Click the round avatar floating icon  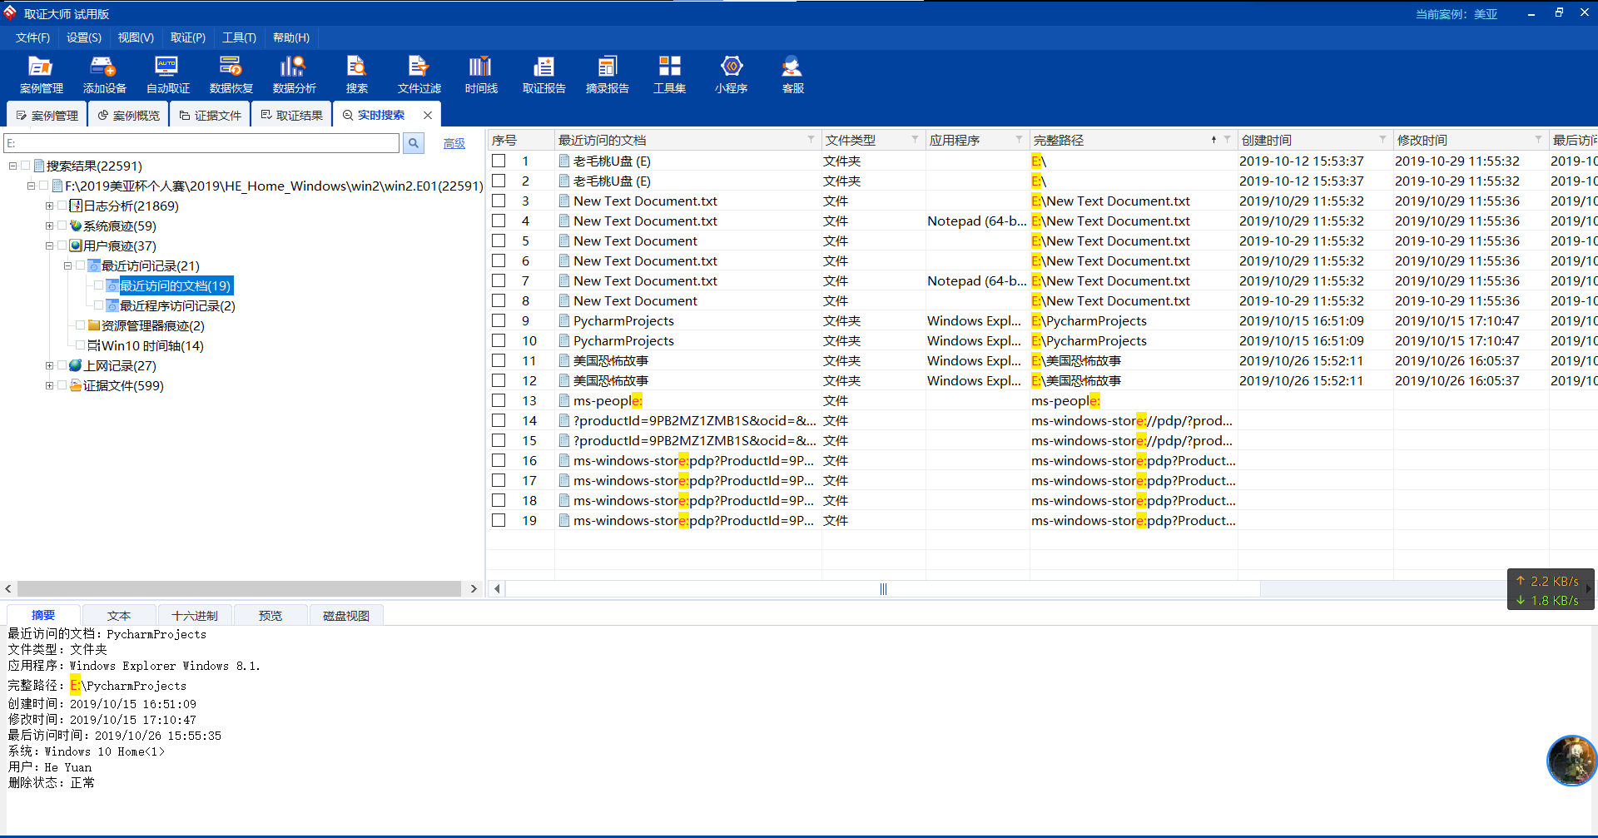(x=1572, y=760)
